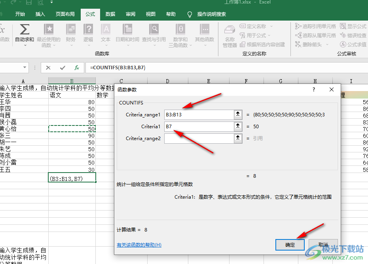The height and width of the screenshot is (264, 368).
Task: Switch to the 页面布局 (Page Layout) tab
Action: coord(65,14)
